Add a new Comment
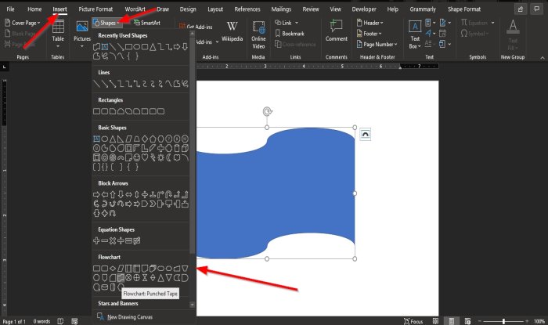 (x=336, y=31)
